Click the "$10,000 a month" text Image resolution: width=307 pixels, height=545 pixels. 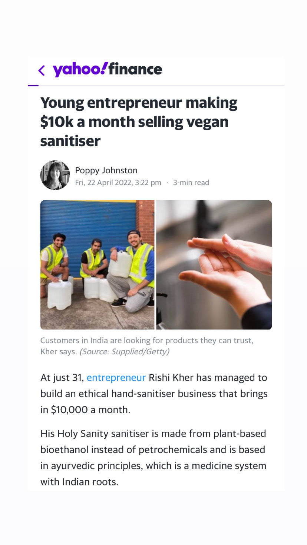90,410
